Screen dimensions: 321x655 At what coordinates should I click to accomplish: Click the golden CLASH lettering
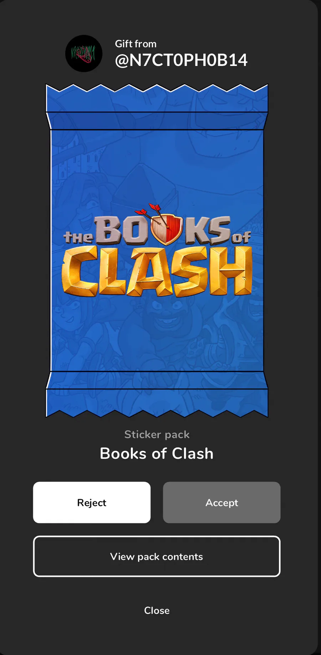tap(157, 271)
